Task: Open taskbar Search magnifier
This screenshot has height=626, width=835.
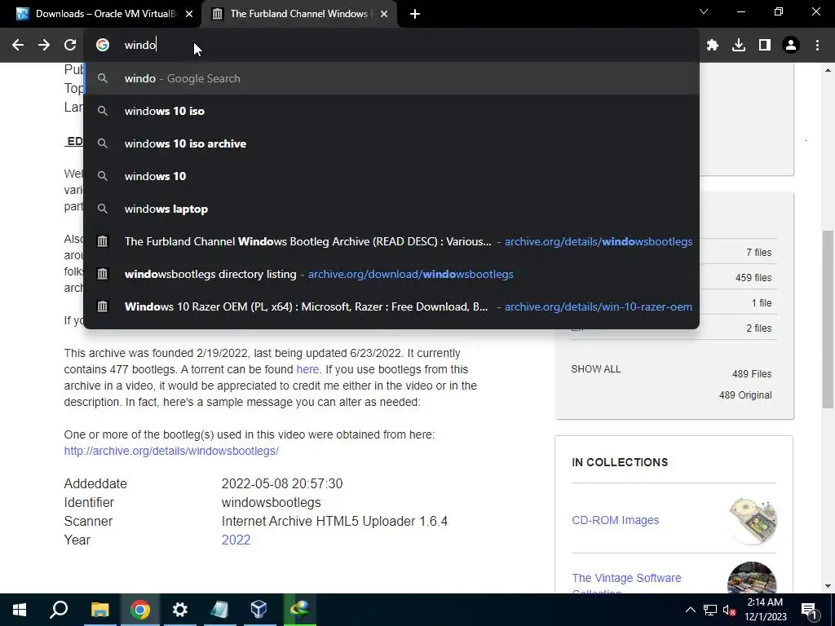Action: [x=59, y=610]
